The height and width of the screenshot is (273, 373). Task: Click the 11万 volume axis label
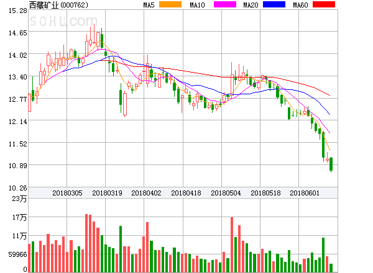[x=19, y=236]
